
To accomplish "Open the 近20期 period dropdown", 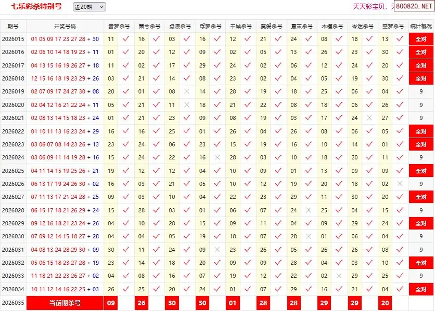I will point(88,7).
